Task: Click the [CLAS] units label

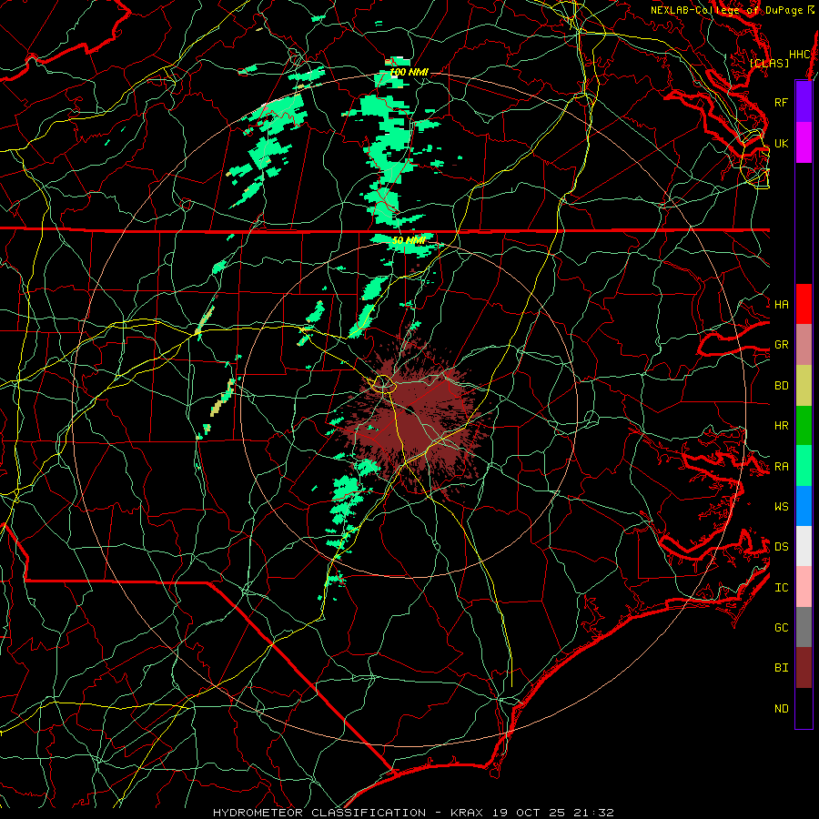Action: (769, 63)
